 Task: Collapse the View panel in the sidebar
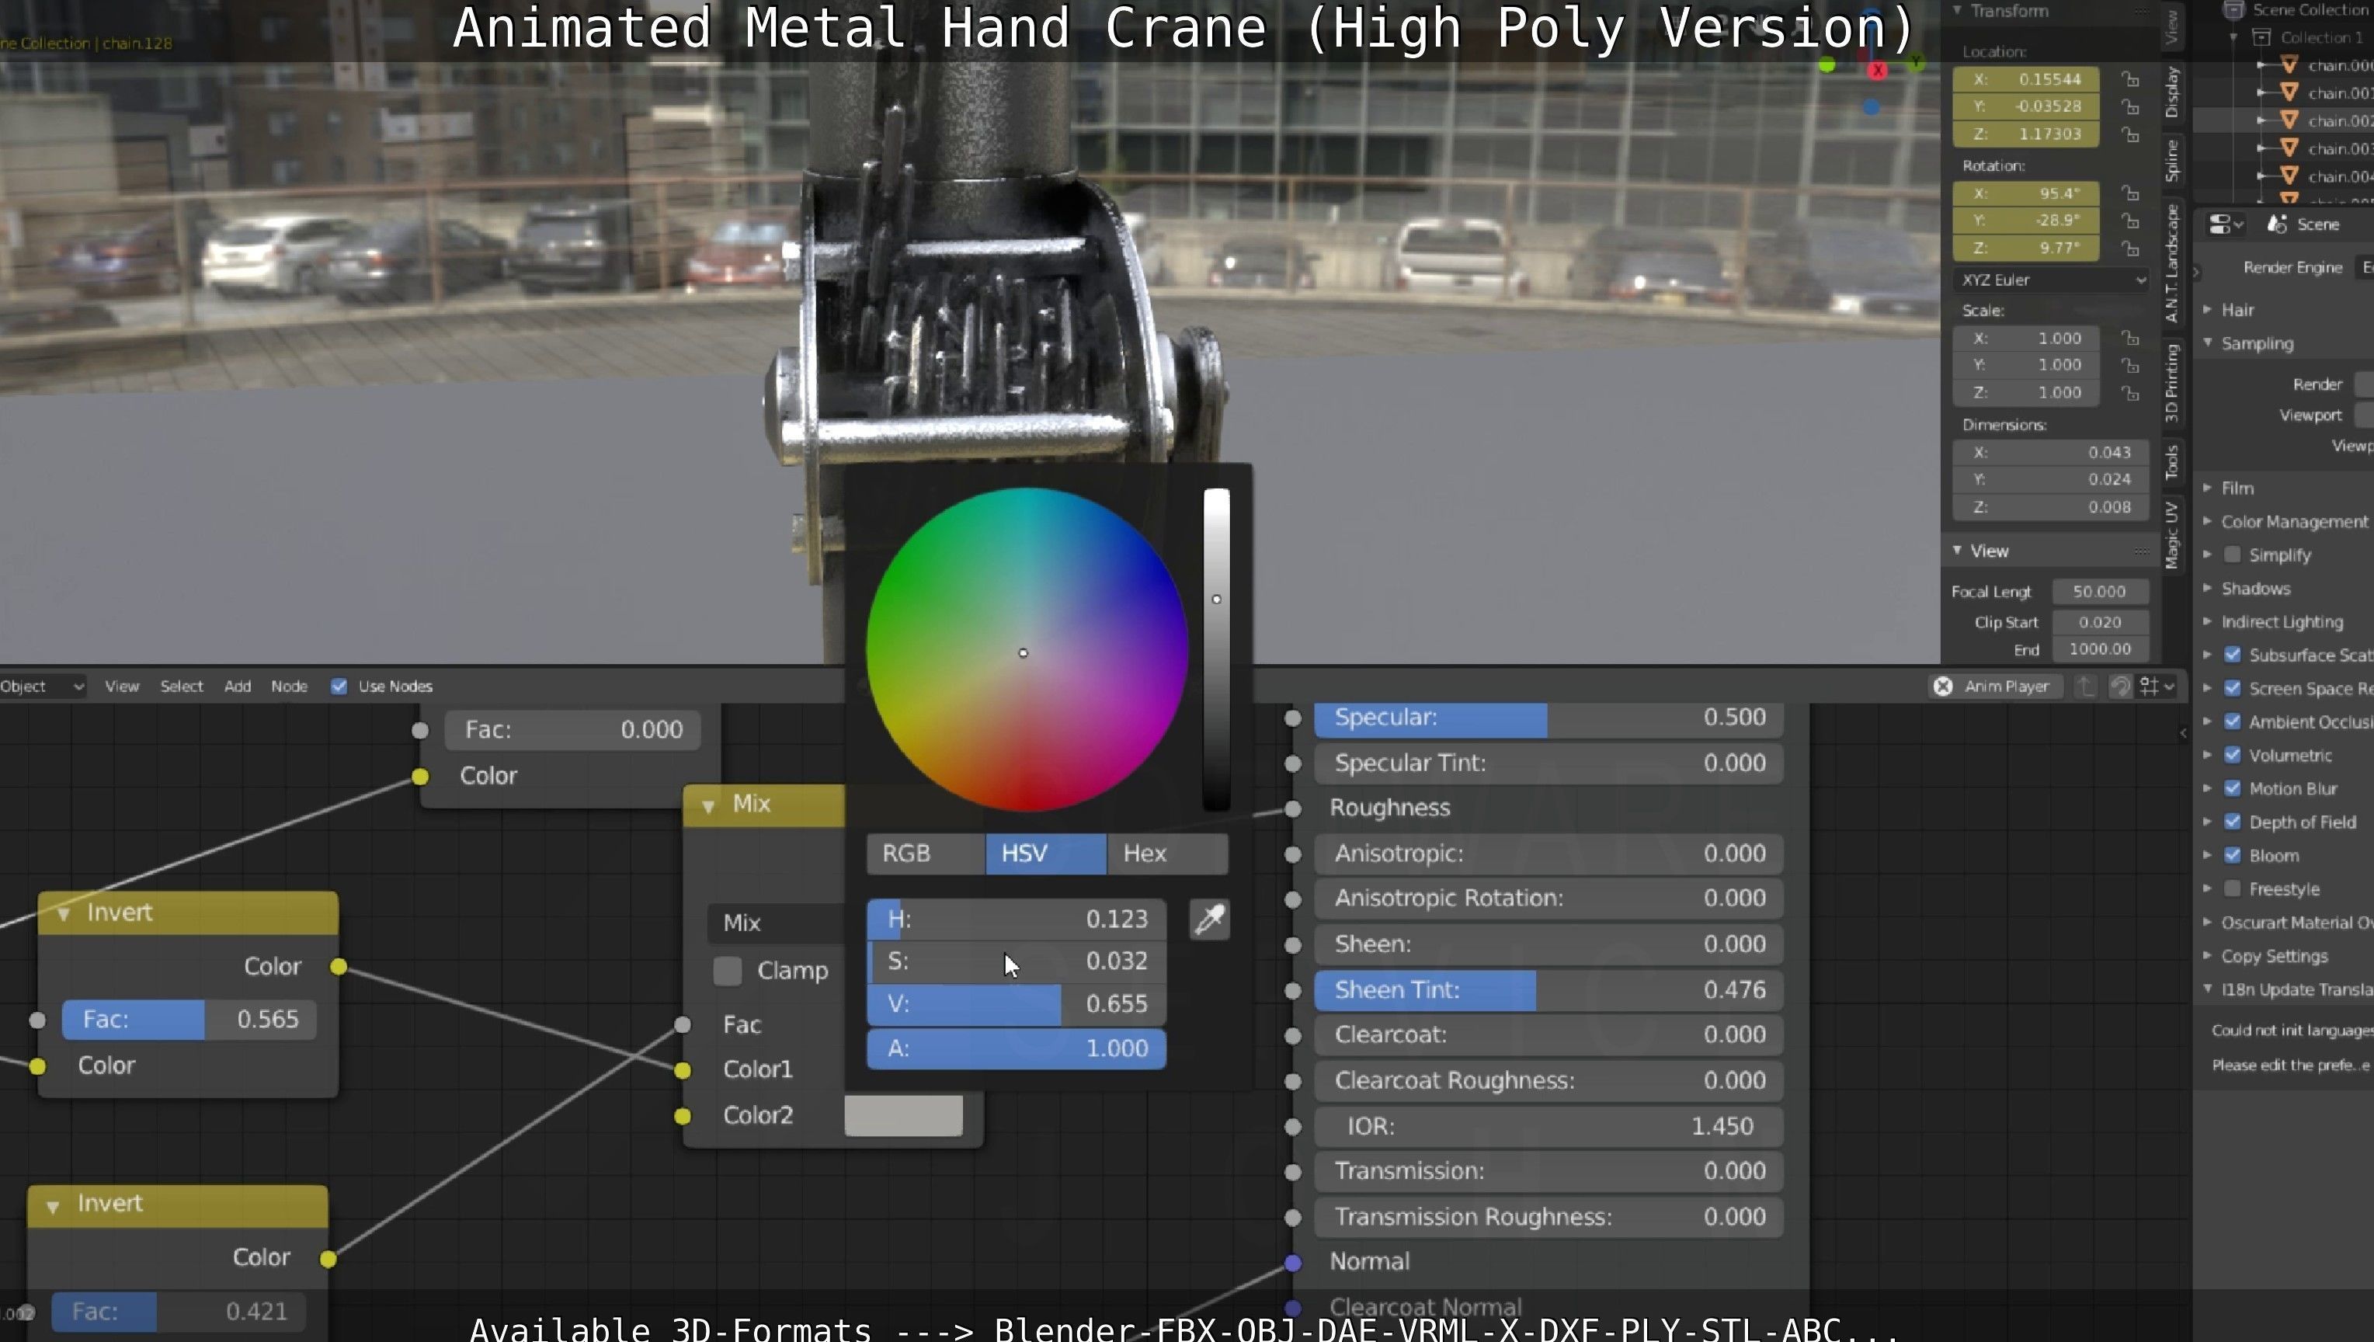1956,551
